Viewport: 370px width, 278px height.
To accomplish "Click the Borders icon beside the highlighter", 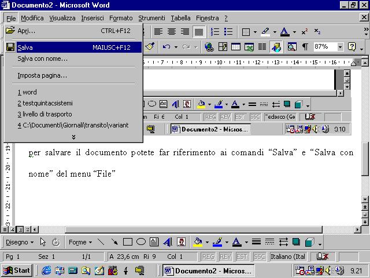I will pyautogui.click(x=246, y=32).
